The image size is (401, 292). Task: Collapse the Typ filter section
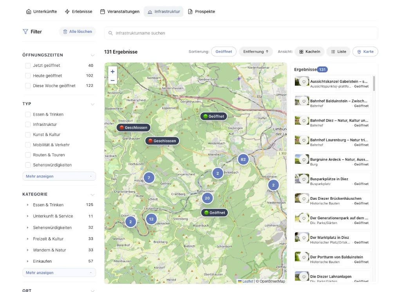92,104
